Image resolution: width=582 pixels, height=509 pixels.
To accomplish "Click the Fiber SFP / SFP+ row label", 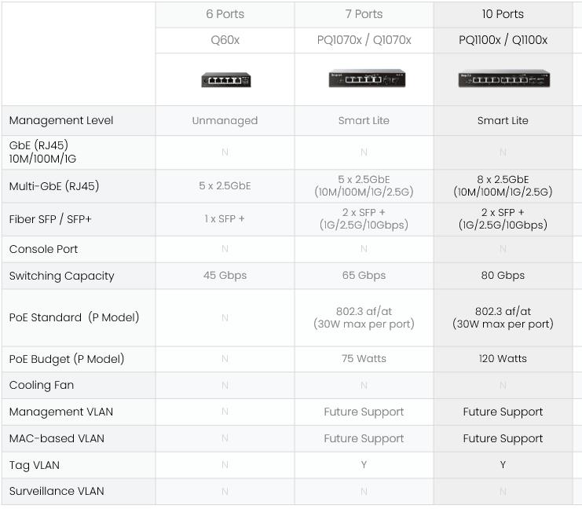I will click(50, 219).
